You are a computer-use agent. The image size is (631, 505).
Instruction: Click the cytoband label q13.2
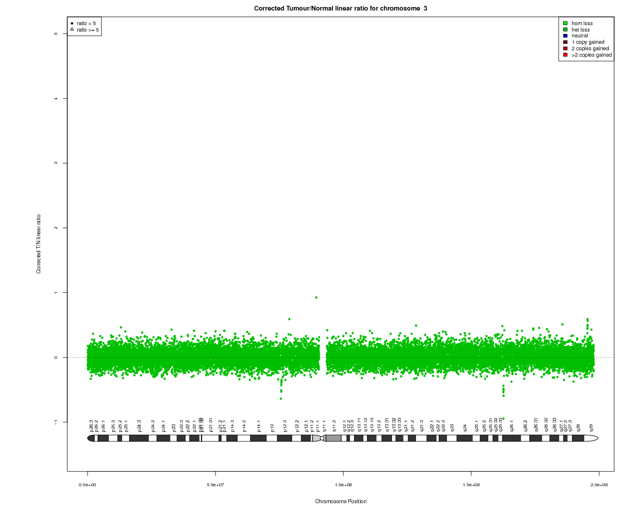coord(379,426)
